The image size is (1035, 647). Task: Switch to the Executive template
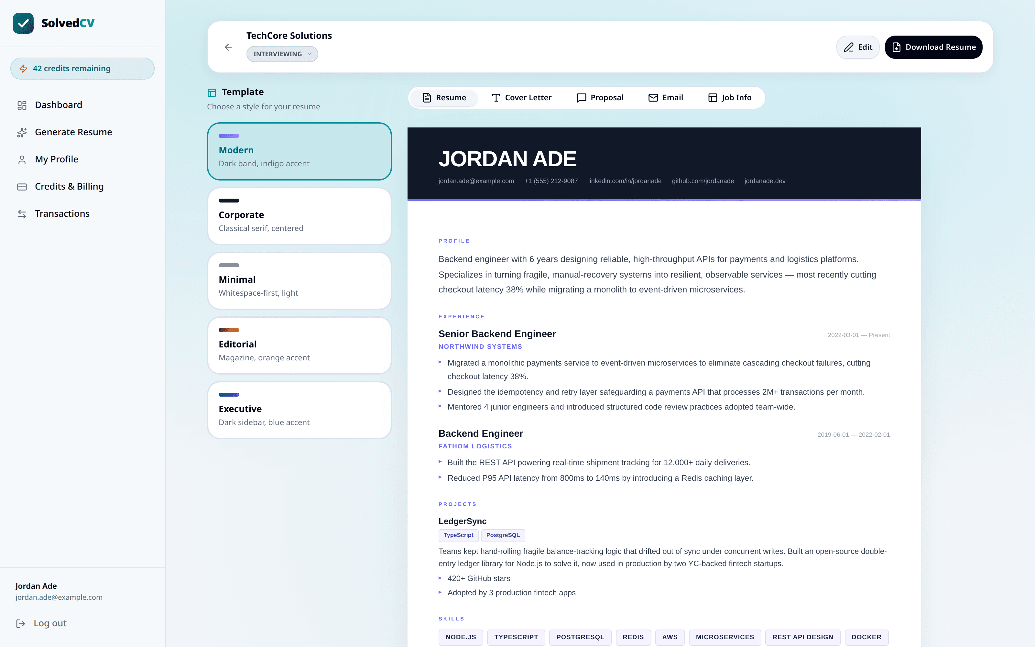point(300,410)
